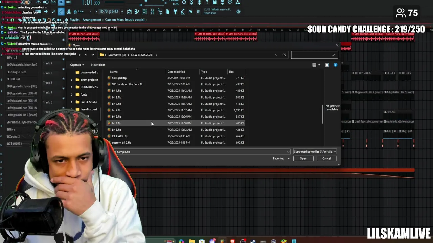Viewport: 433px width, 243px height.
Task: Open File Explorer from the taskbar
Action: click(x=192, y=241)
